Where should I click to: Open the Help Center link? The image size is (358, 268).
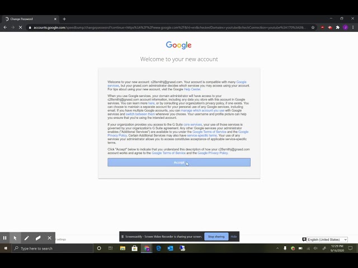(x=192, y=89)
